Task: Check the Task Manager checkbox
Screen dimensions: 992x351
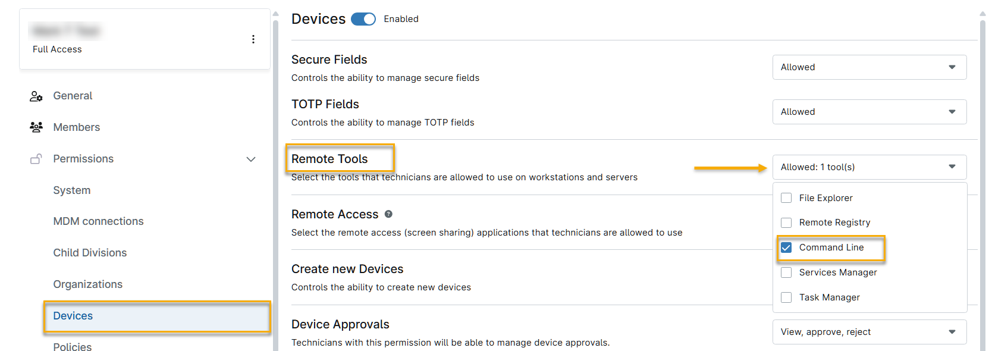Action: pyautogui.click(x=786, y=297)
